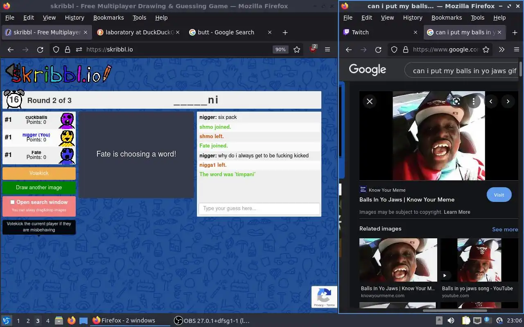Open hamburger menu in skribbl Firefox window
The width and height of the screenshot is (524, 327).
327,49
